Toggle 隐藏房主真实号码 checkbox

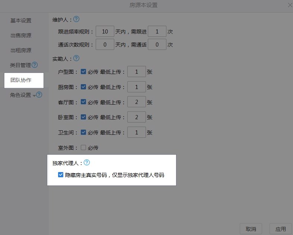pyautogui.click(x=61, y=175)
